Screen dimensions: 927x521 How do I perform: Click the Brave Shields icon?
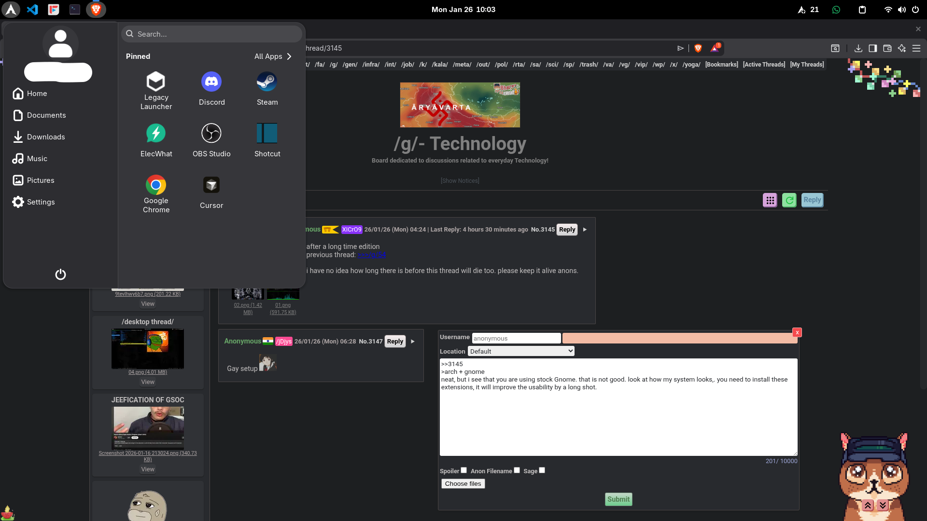(698, 48)
